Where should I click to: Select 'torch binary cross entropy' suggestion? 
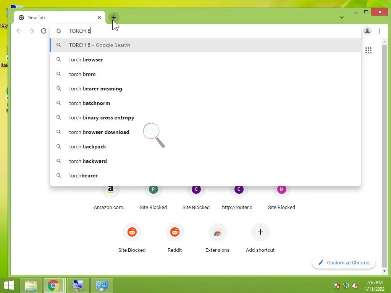tap(205, 118)
